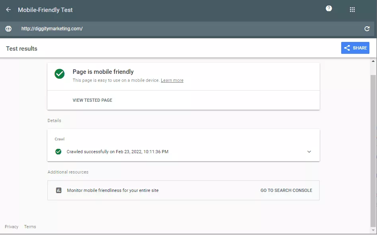Click the 'Crawl' label
Image resolution: width=377 pixels, height=235 pixels.
(60, 139)
